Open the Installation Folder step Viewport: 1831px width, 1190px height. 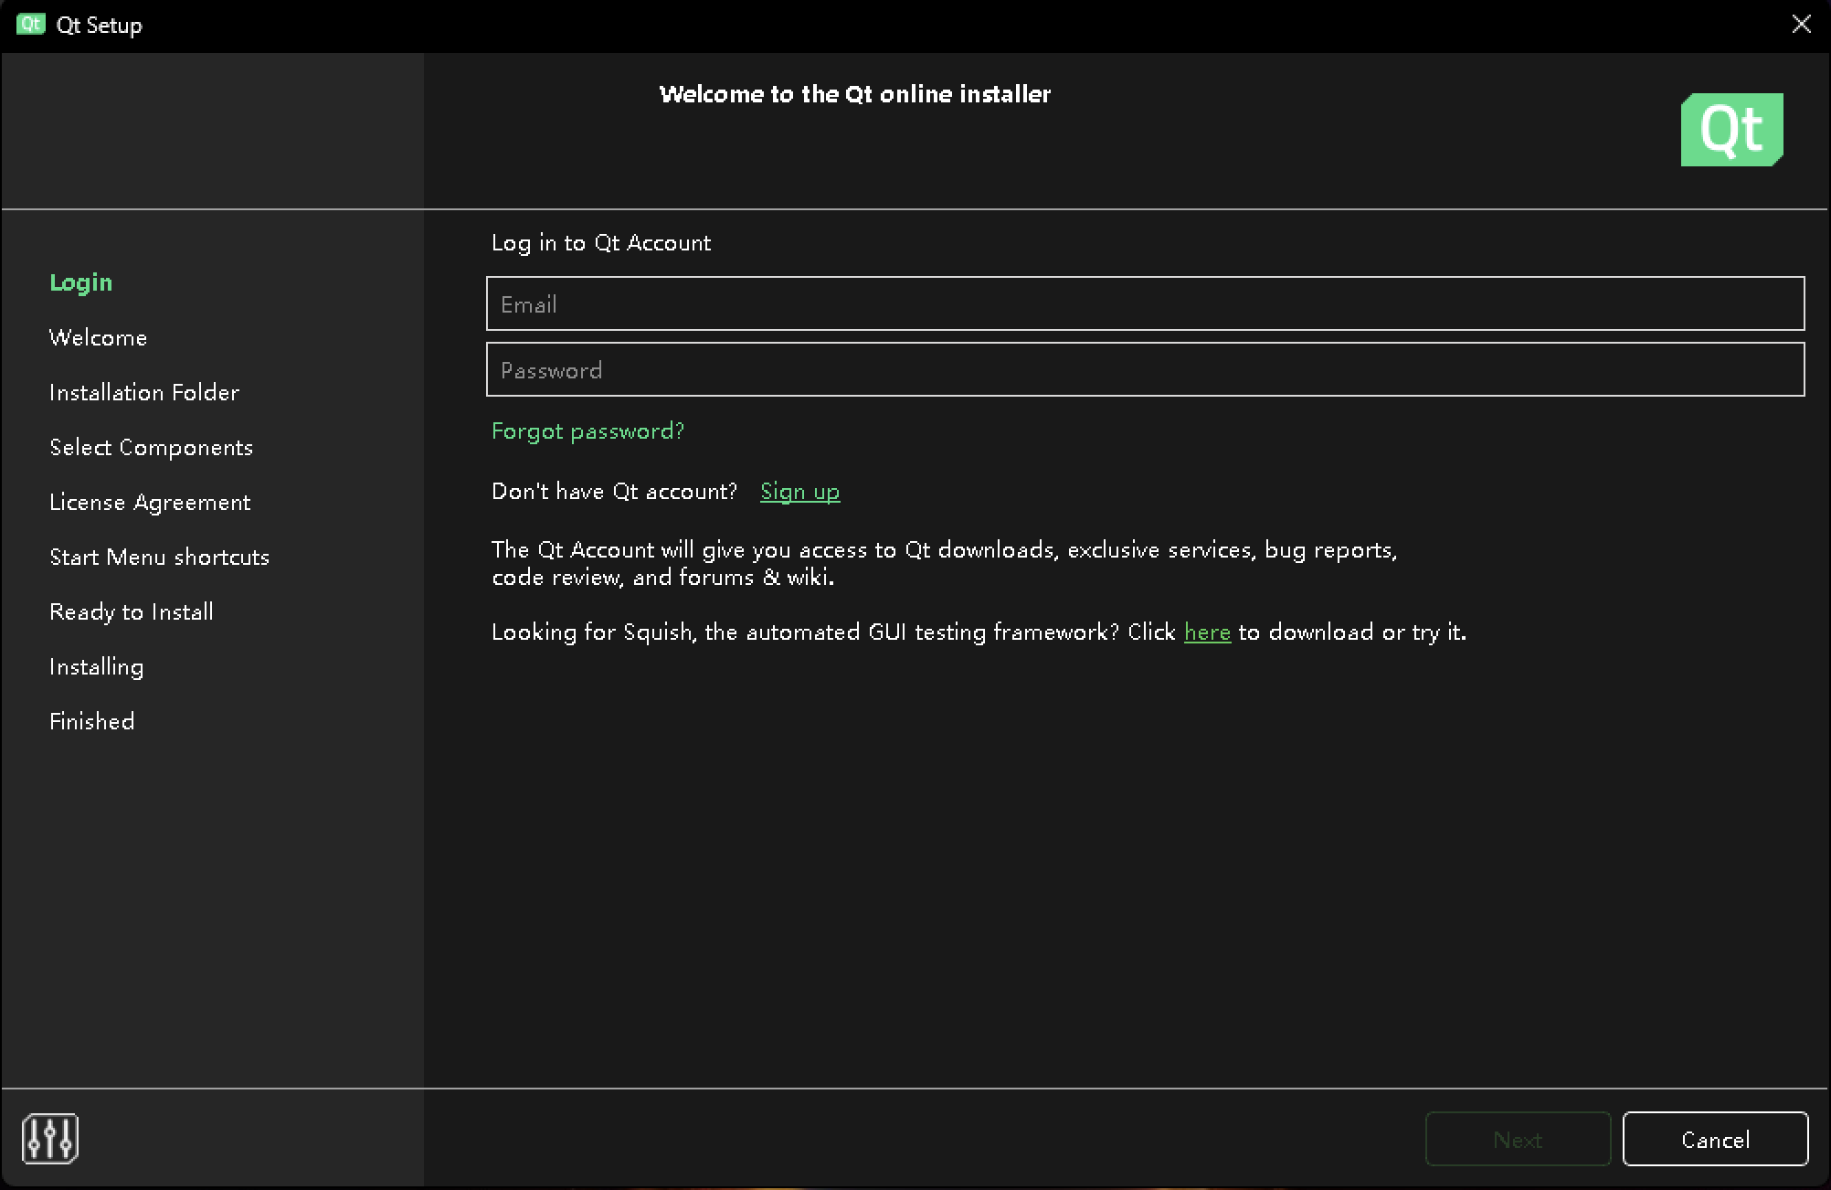[x=144, y=392]
